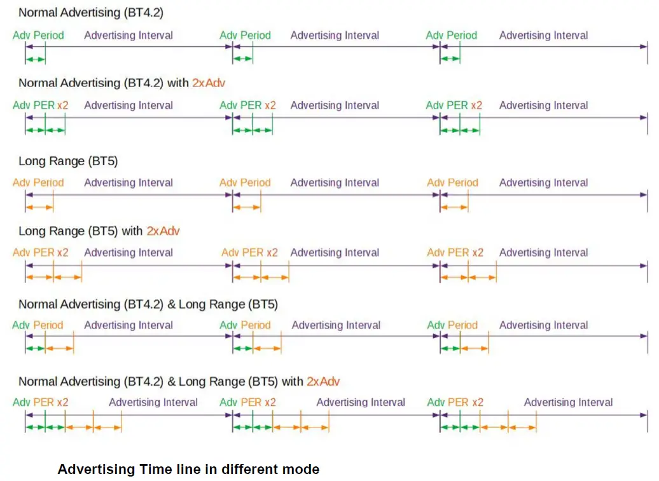
Task: Click the fifth title, ending "& Long Range (BT5)"
Action: 148,304
